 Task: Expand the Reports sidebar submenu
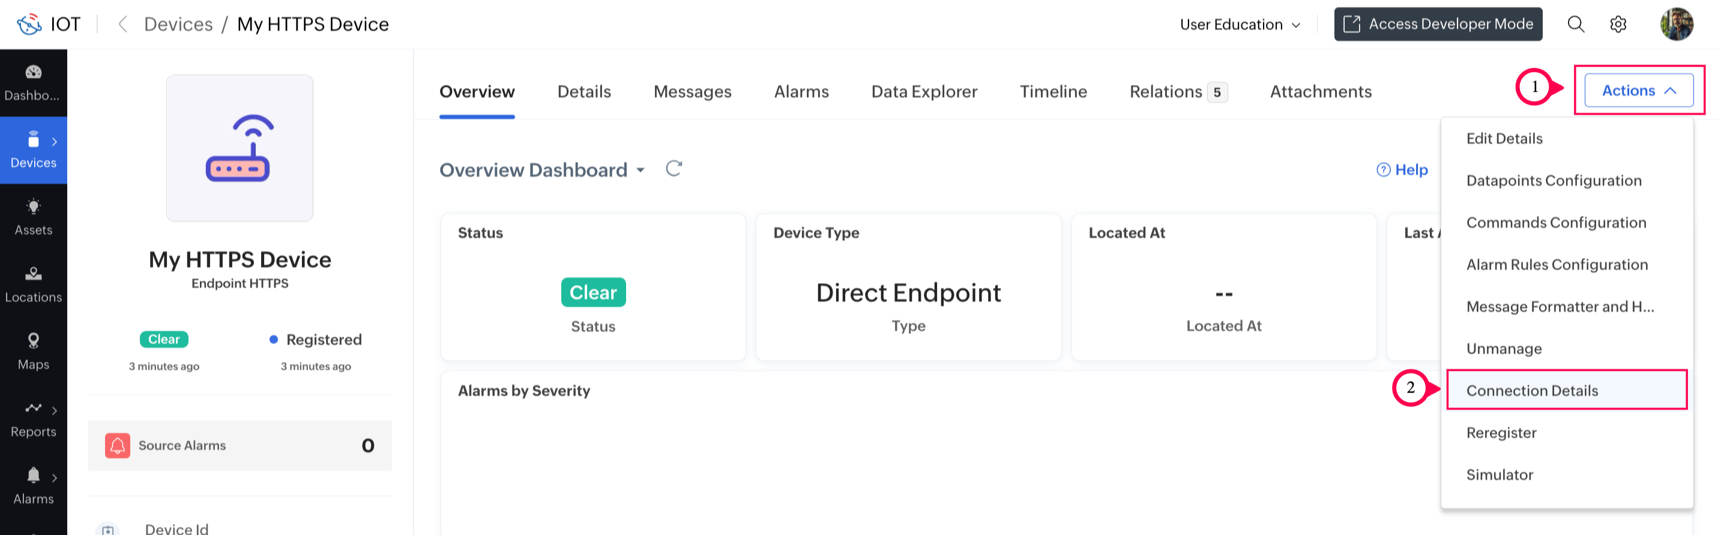coord(54,410)
